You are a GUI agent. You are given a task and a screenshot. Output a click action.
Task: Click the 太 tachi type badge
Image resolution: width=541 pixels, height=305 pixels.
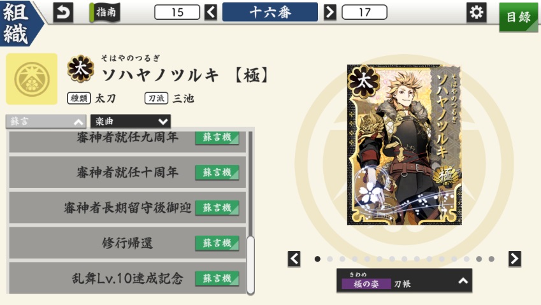[80, 69]
